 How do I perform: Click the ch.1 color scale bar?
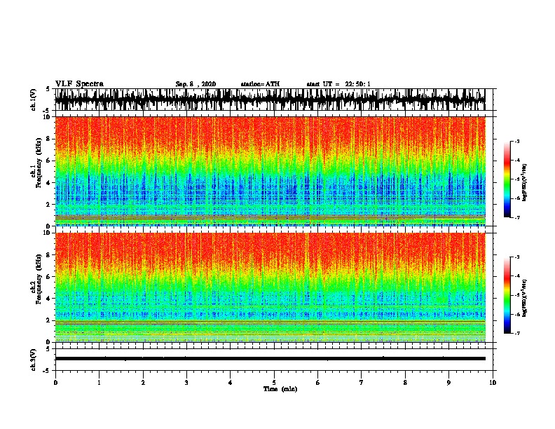coord(507,179)
